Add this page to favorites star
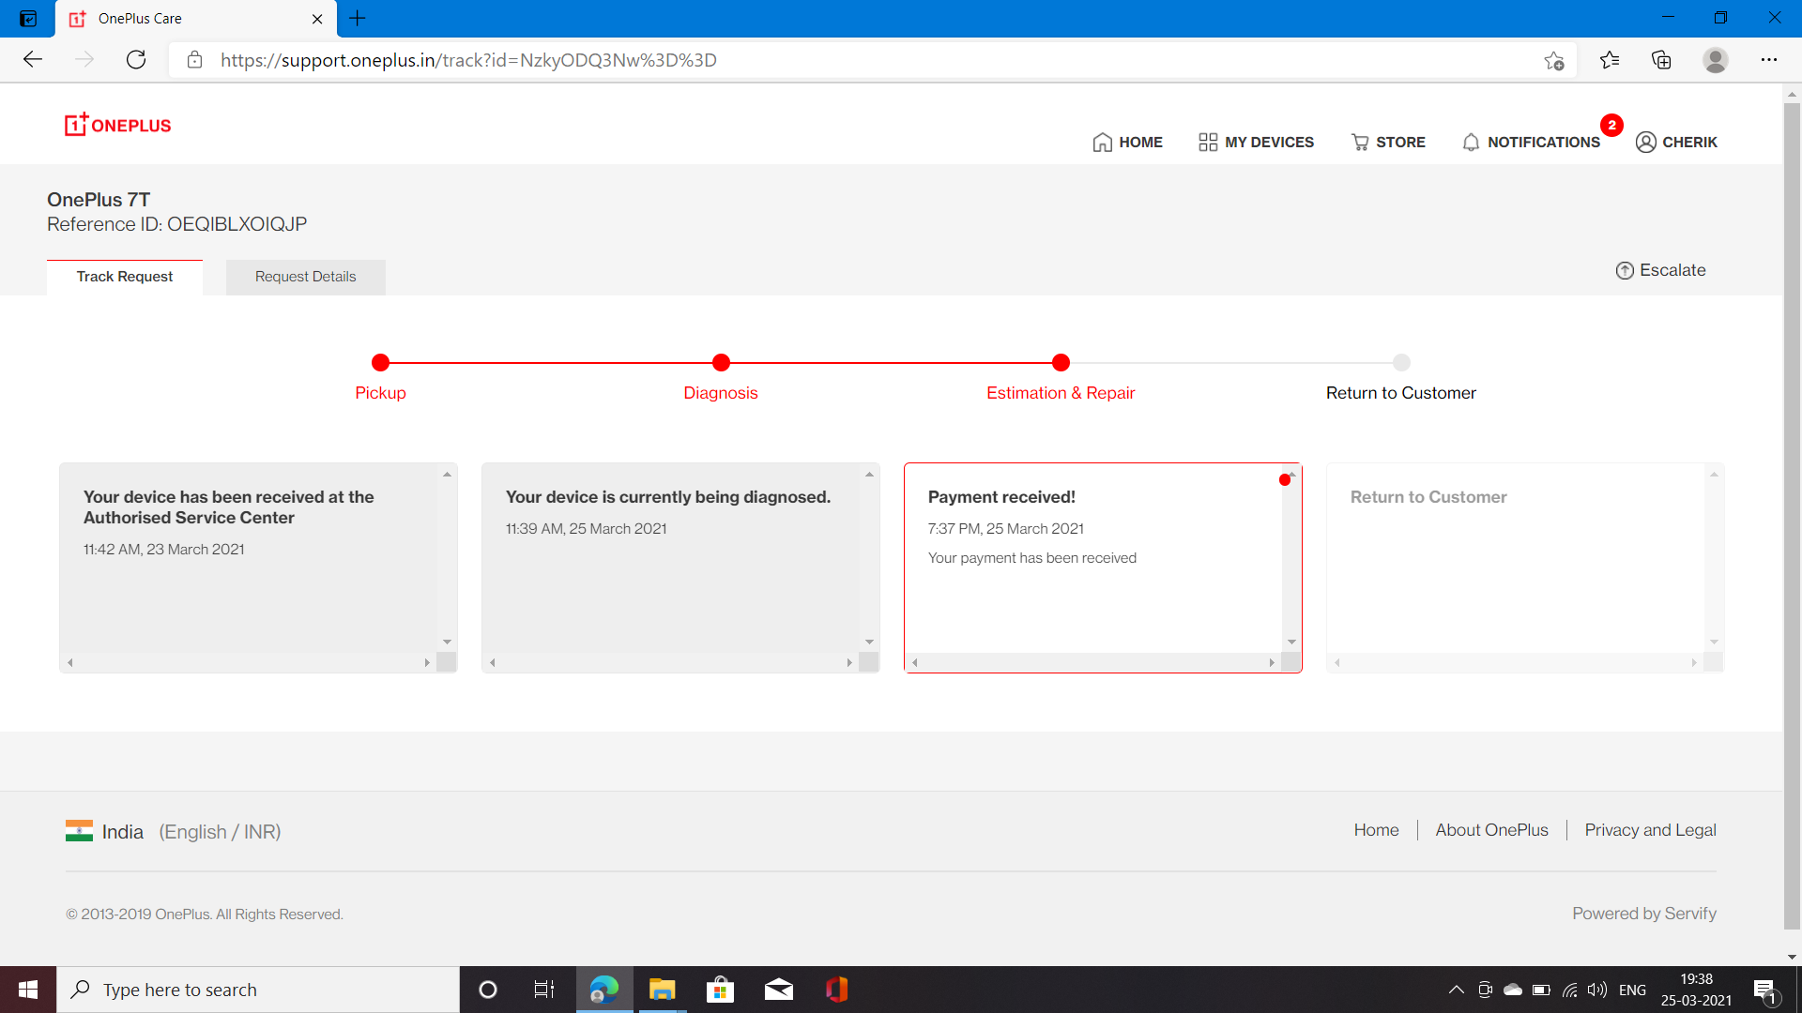1802x1013 pixels. click(x=1553, y=61)
